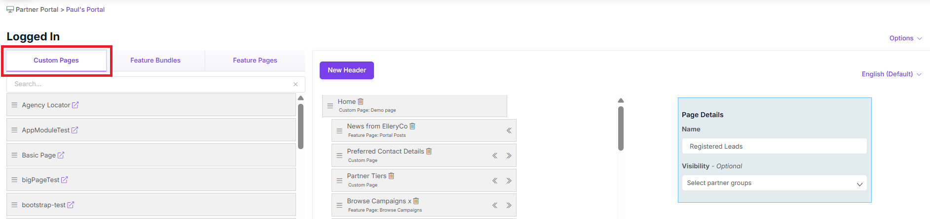The image size is (930, 219).
Task: Open Basic Page external link icon
Action: point(61,155)
